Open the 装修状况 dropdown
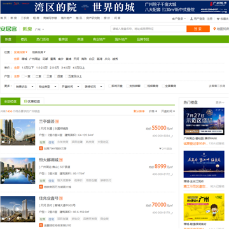The height and width of the screenshot is (229, 229). tap(94, 87)
